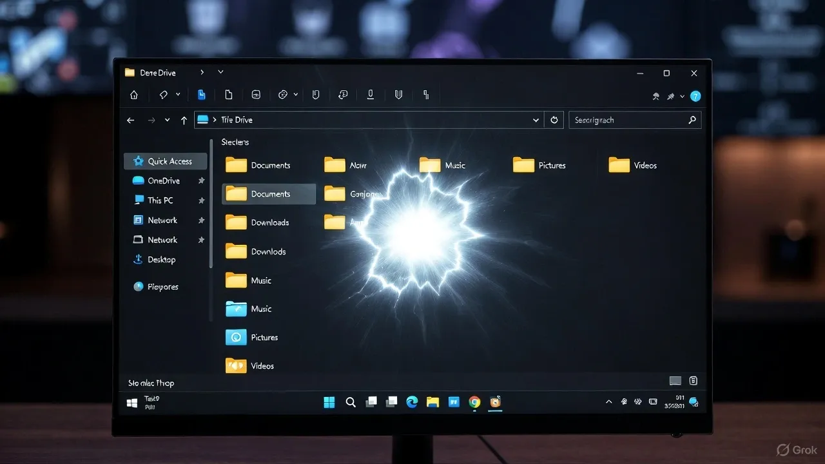Go back using the back arrow

pos(131,120)
